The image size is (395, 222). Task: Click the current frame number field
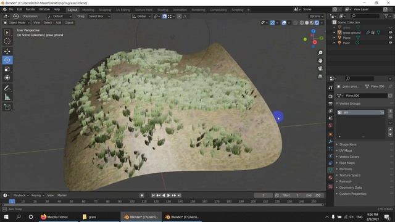click(264, 195)
